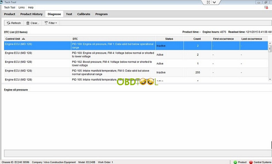The height and width of the screenshot is (164, 272).
Task: Open the Tech Tool menu
Action: click(x=9, y=7)
